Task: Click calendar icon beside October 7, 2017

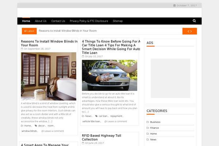Action: click(174, 5)
